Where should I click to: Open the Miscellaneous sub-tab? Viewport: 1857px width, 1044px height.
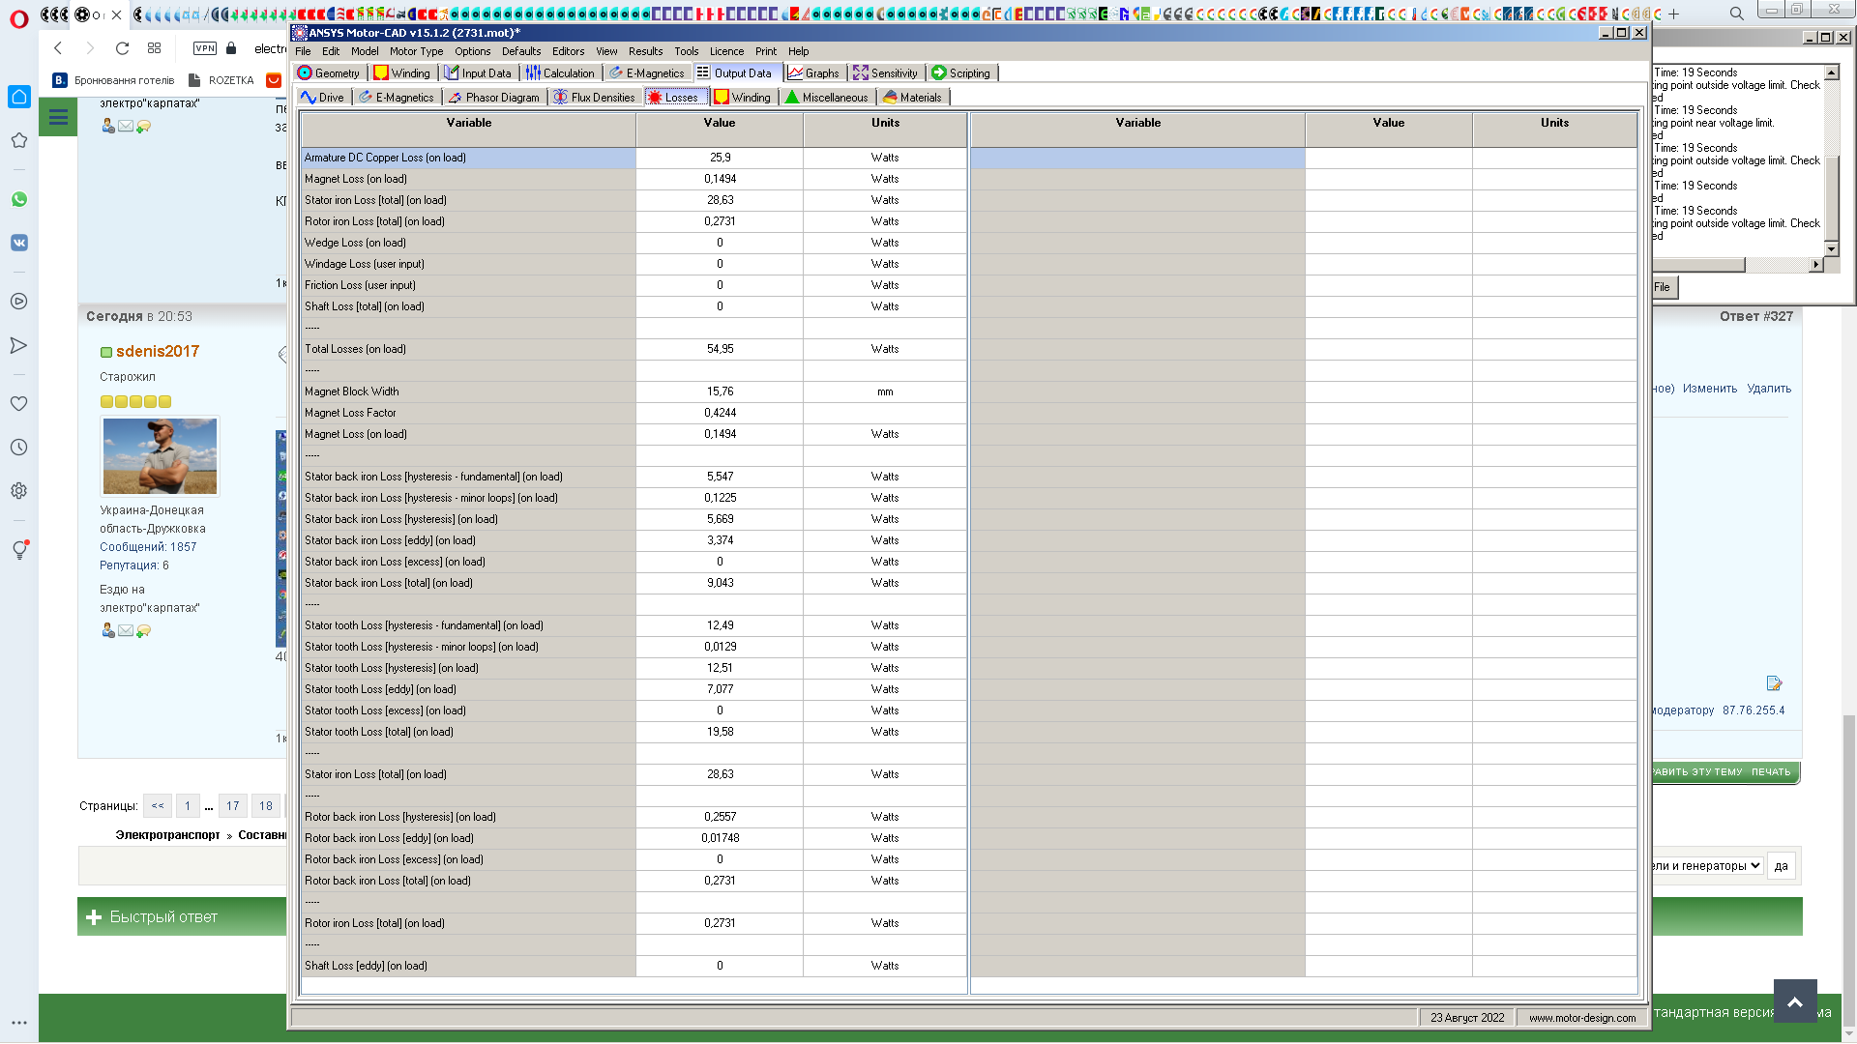(827, 98)
